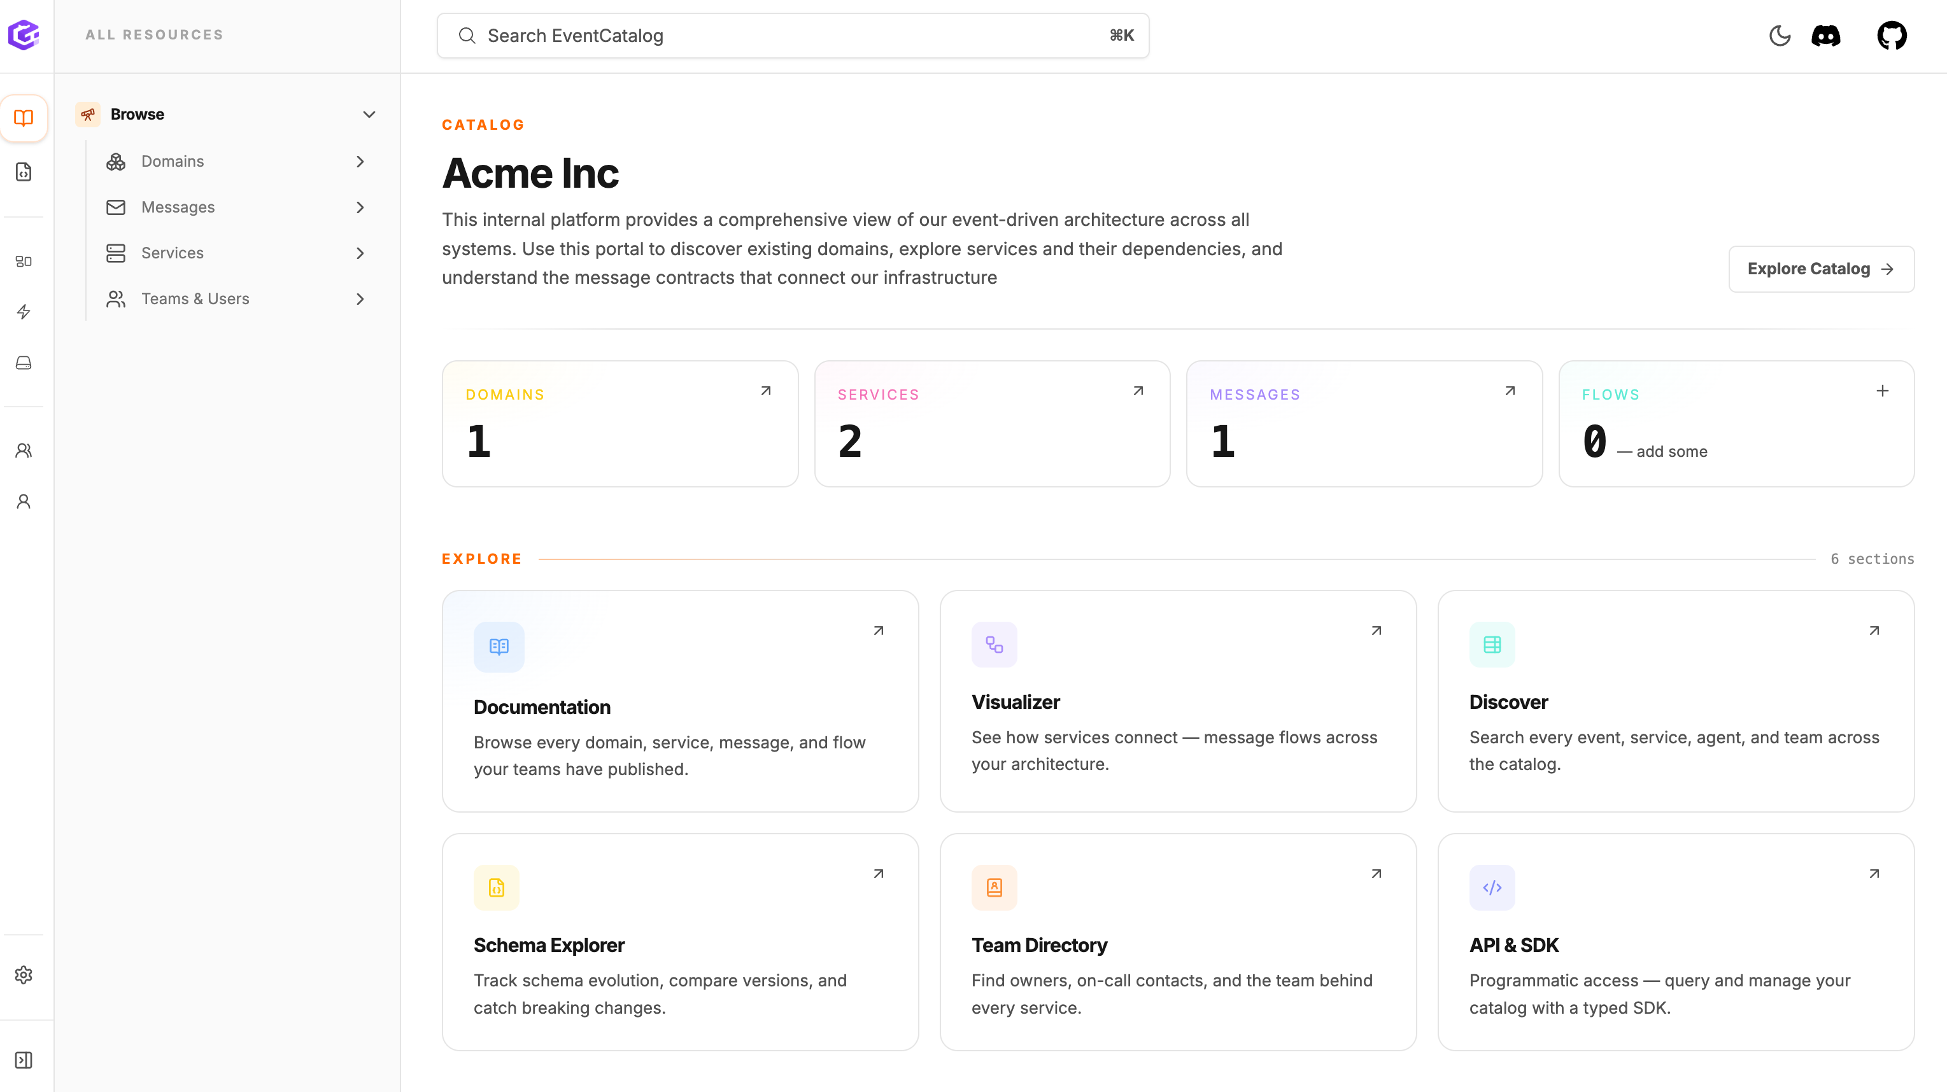Click the ⌘K shortcut hint in search

pos(1122,36)
